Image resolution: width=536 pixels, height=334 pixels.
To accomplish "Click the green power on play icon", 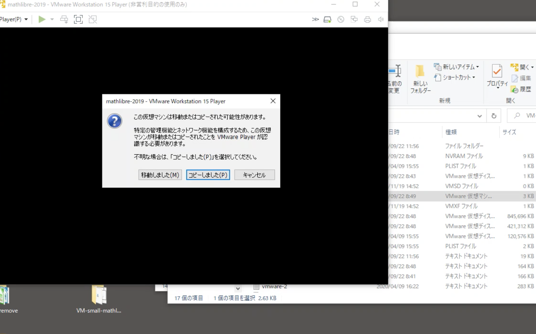I will (x=42, y=19).
